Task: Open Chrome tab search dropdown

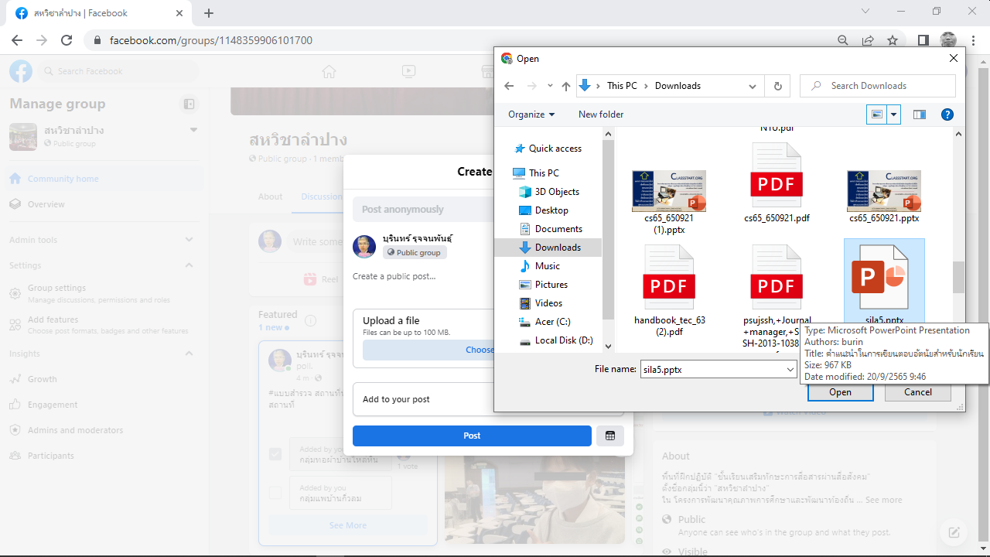Action: click(865, 12)
